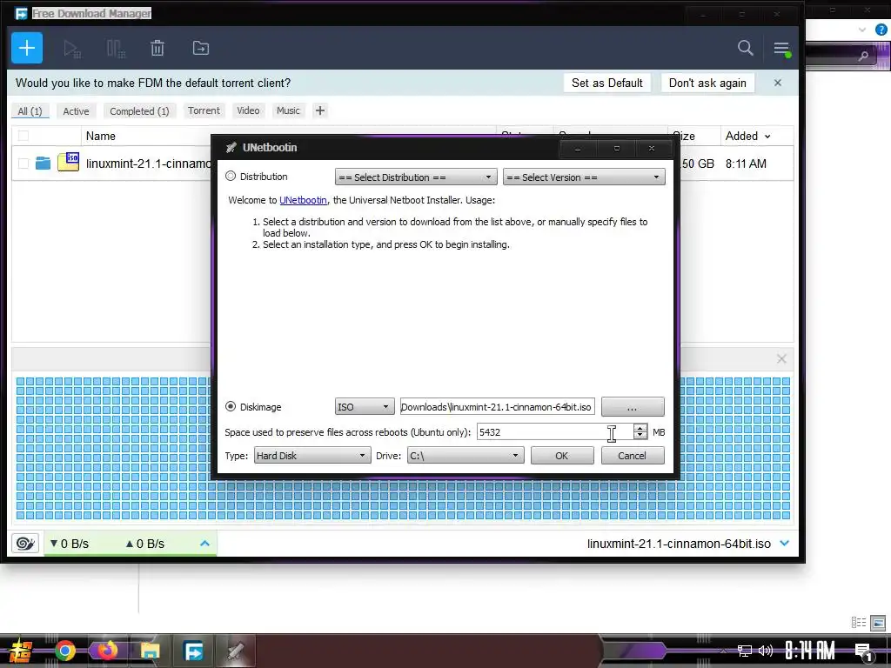891x668 pixels.
Task: Switch to details view in Explorer window
Action: coord(859,623)
